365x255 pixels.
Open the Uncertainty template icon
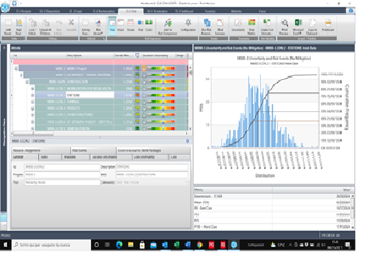point(238,26)
